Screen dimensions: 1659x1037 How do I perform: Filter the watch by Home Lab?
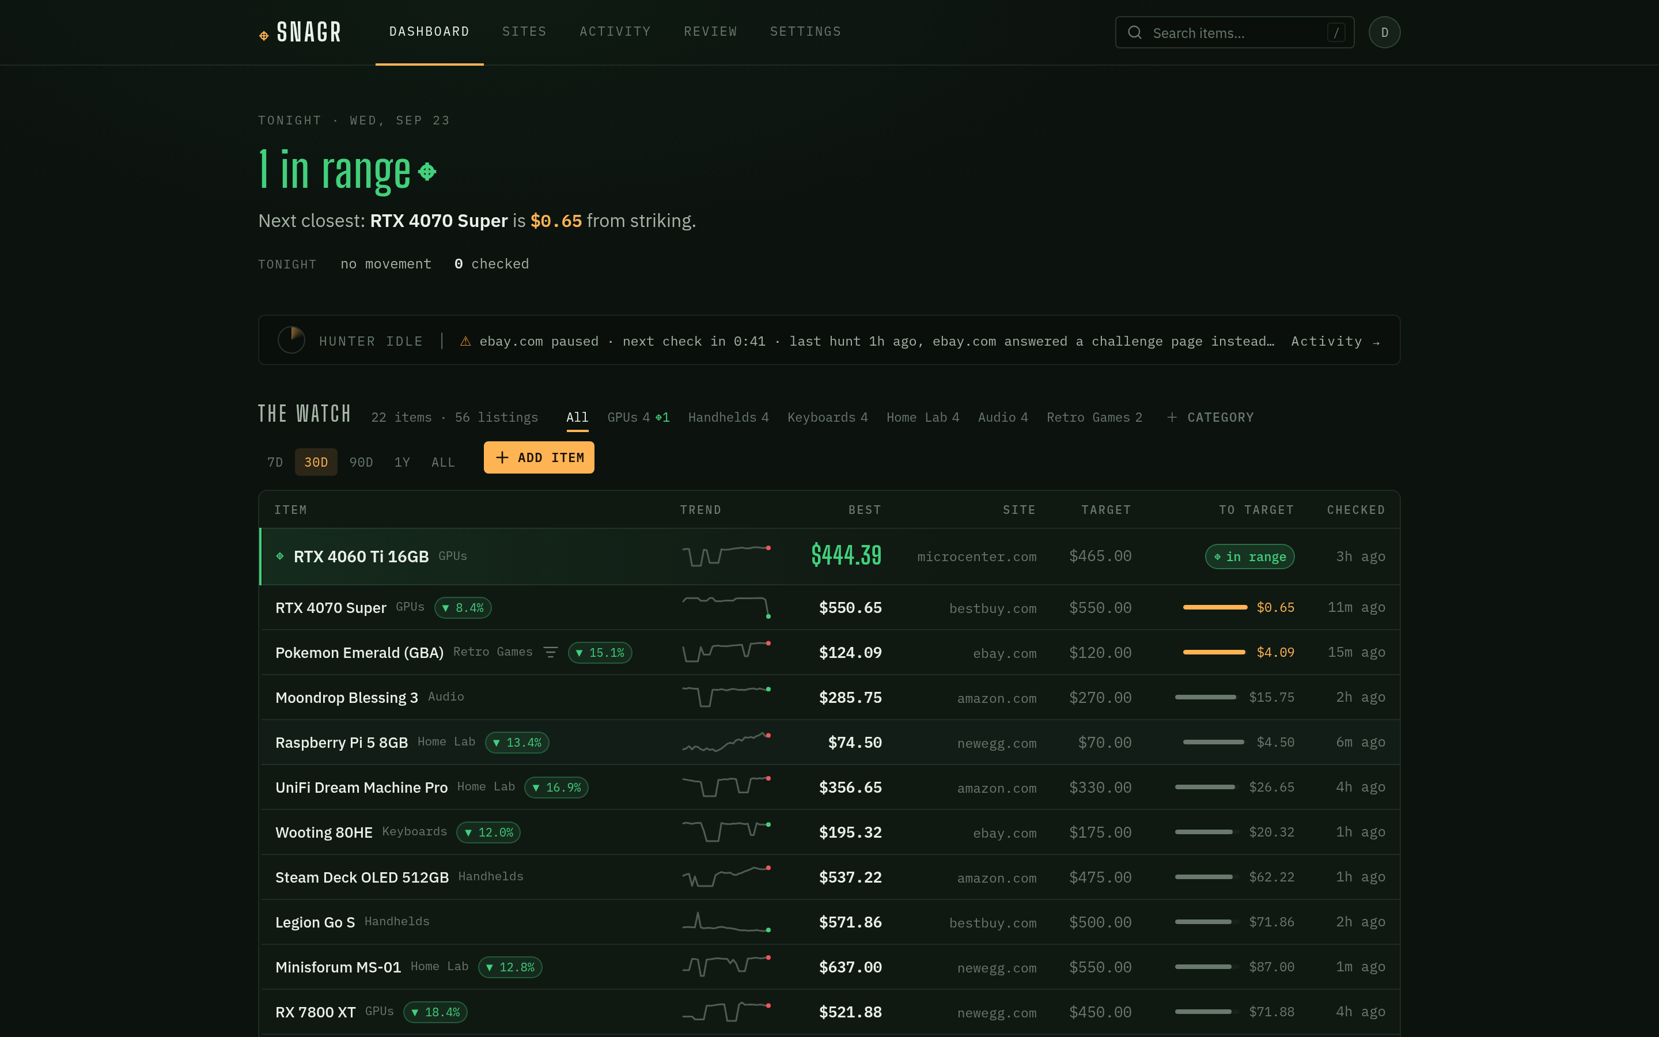923,417
